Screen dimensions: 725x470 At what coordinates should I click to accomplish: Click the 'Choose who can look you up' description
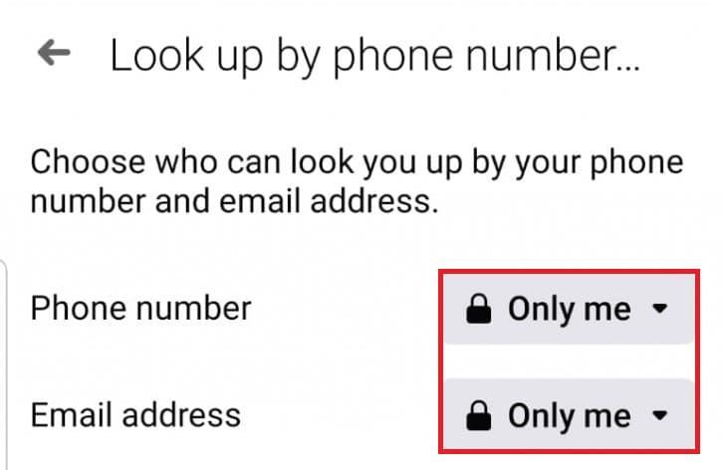357,162
